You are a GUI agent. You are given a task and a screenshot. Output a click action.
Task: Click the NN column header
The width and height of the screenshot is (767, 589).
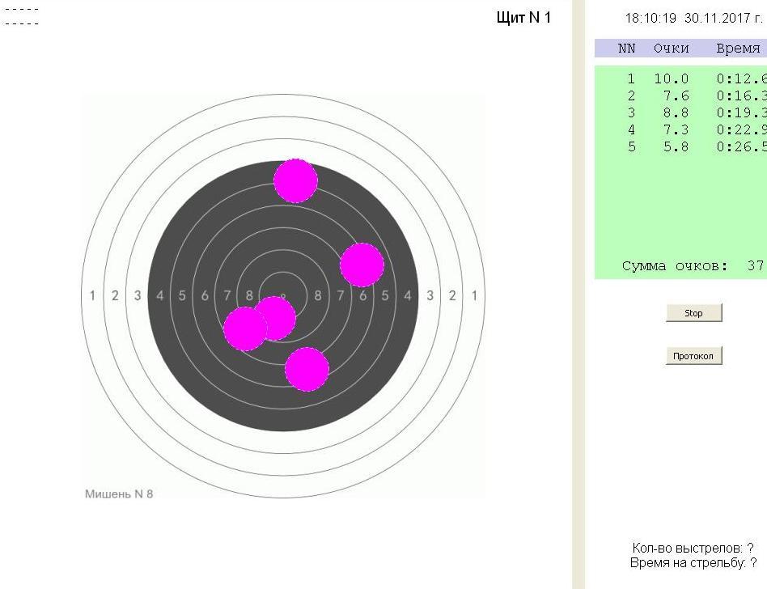pos(627,49)
